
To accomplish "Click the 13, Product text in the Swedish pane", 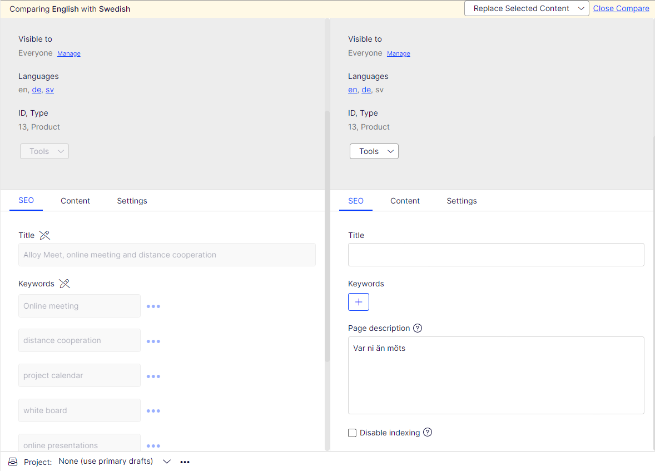I will pos(369,127).
